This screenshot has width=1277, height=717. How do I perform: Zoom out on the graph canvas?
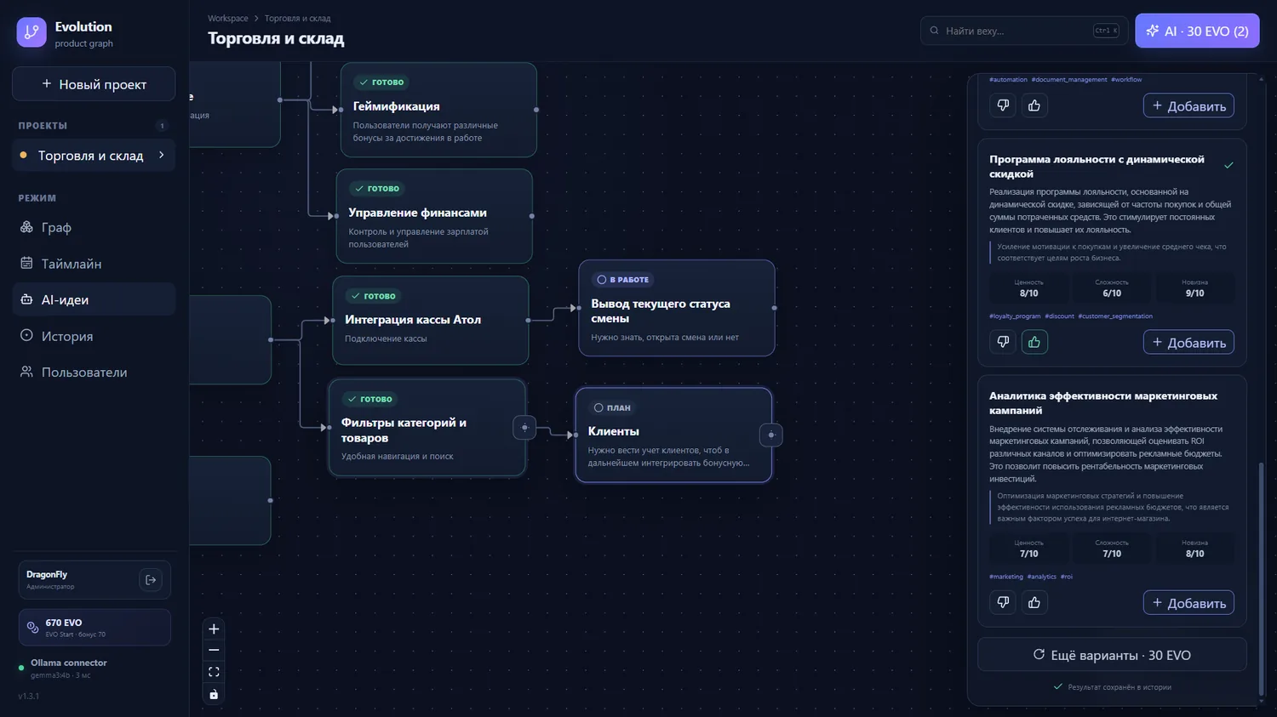214,651
